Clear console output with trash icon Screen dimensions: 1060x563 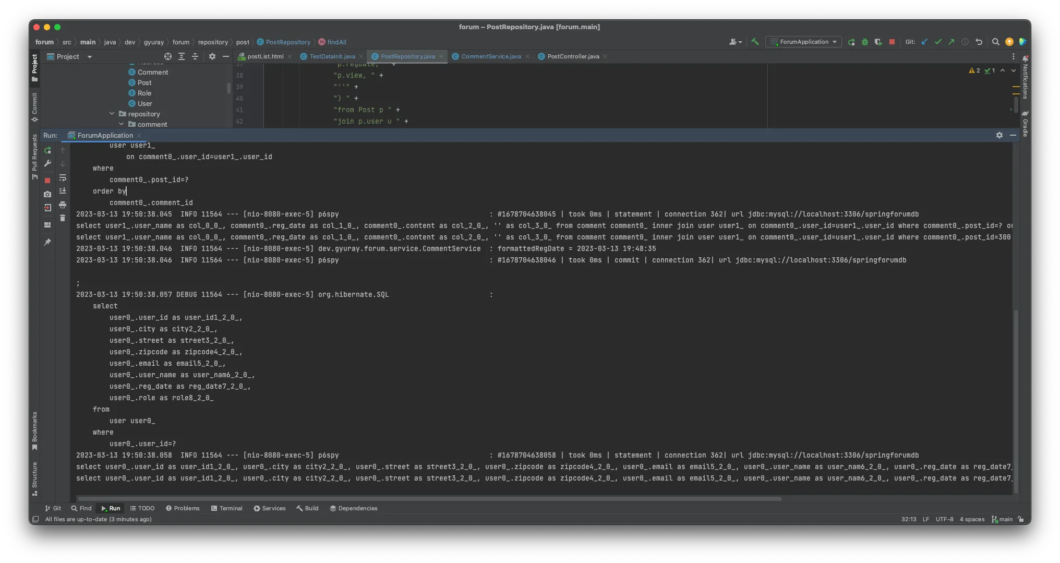coord(63,218)
